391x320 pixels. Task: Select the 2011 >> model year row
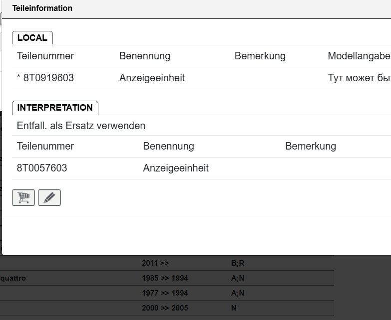click(155, 263)
